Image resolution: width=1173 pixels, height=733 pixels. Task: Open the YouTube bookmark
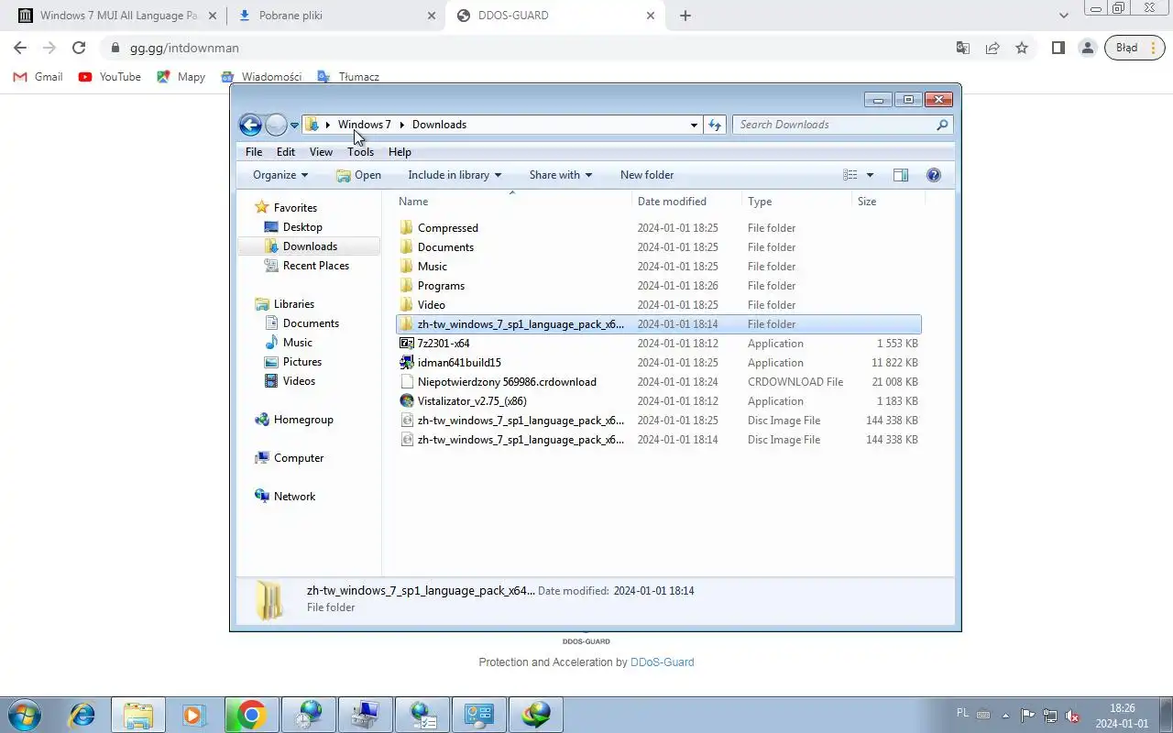point(110,77)
